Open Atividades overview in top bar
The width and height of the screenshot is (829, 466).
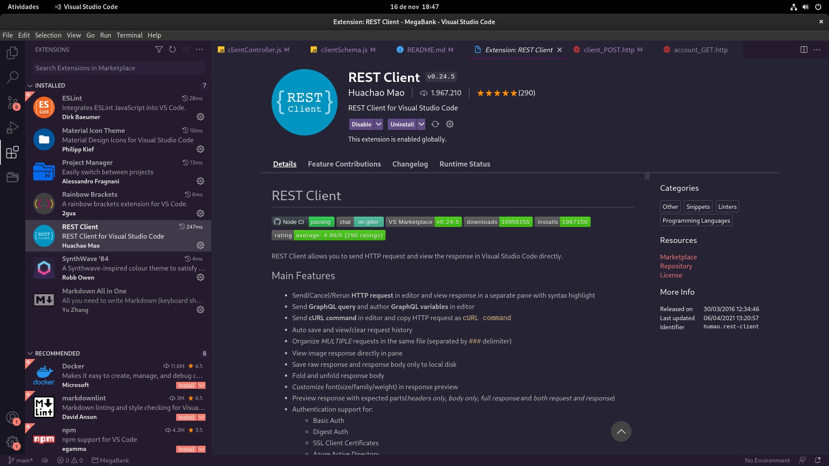(x=23, y=7)
